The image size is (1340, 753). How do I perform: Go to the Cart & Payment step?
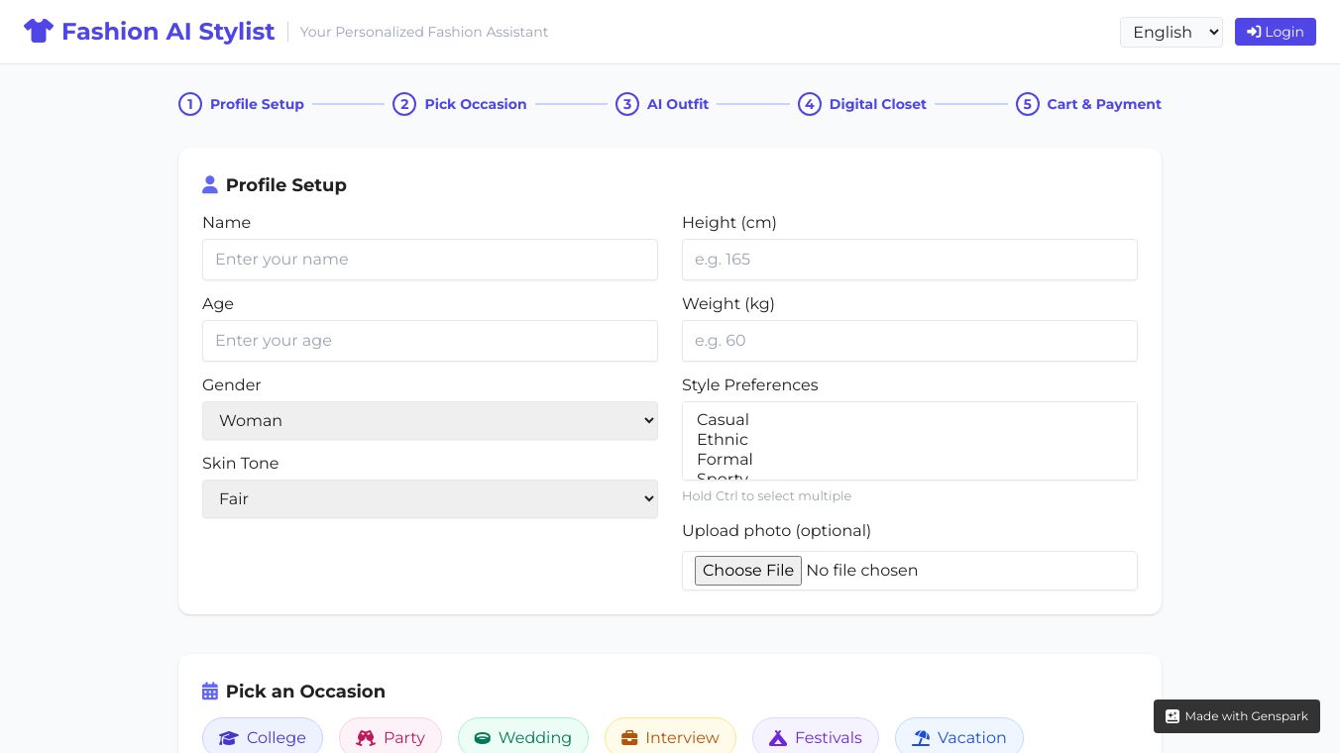pyautogui.click(x=1088, y=104)
